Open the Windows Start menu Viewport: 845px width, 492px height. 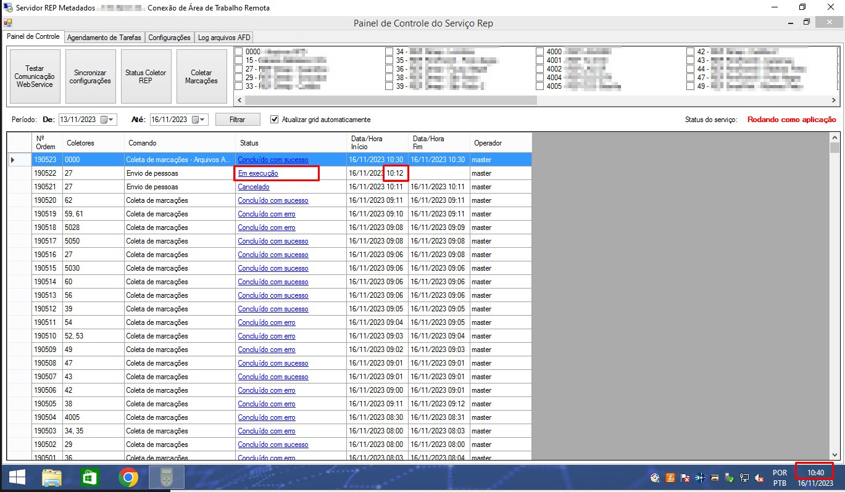point(17,477)
